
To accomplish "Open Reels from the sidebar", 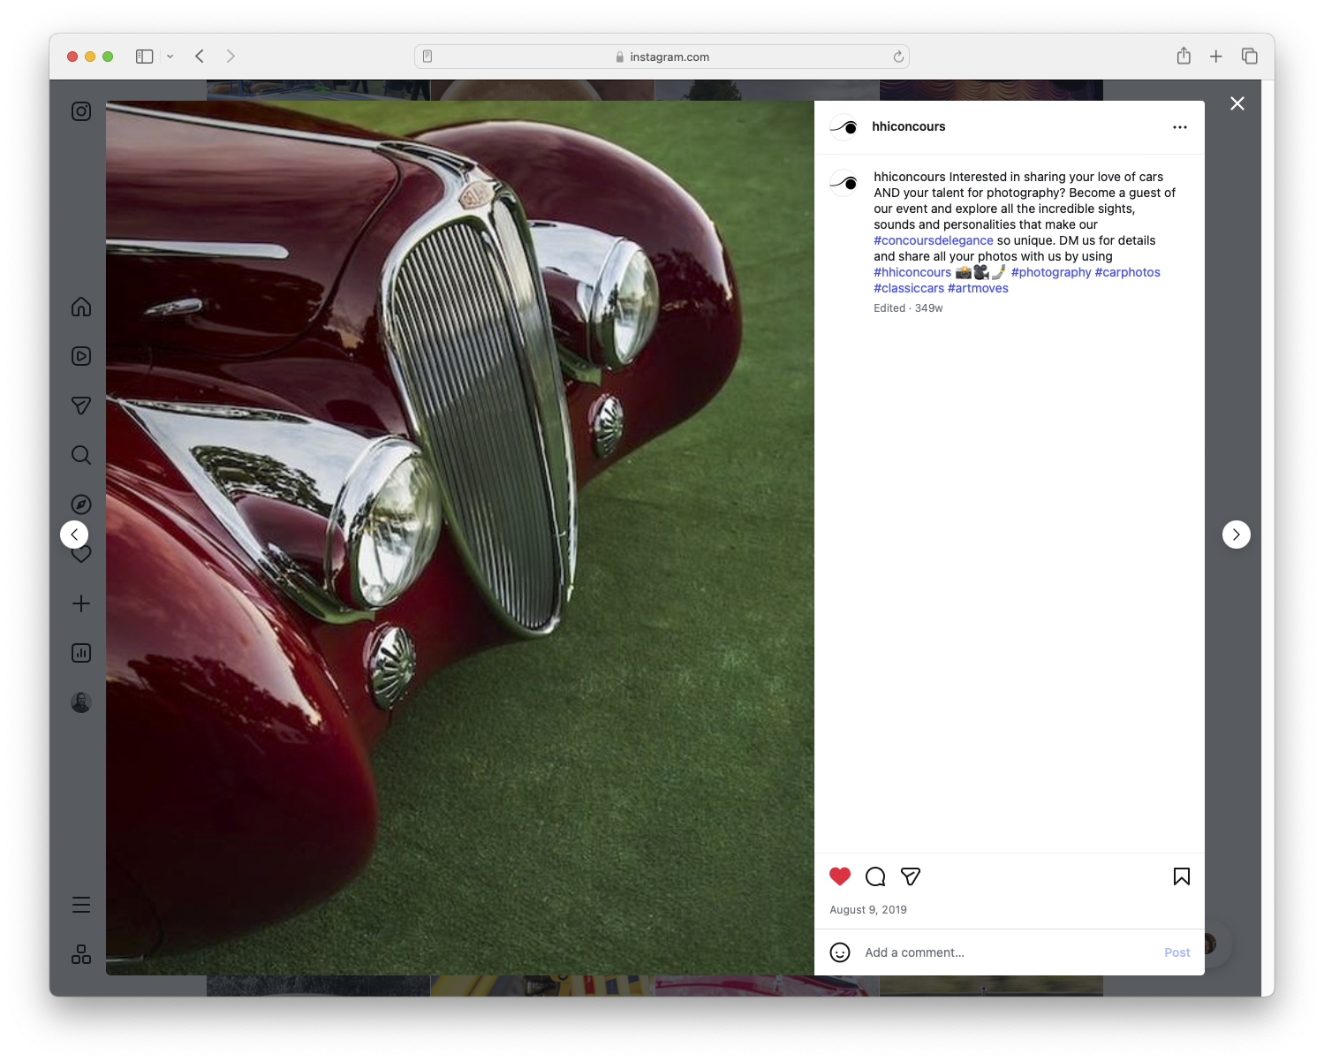I will [x=81, y=356].
